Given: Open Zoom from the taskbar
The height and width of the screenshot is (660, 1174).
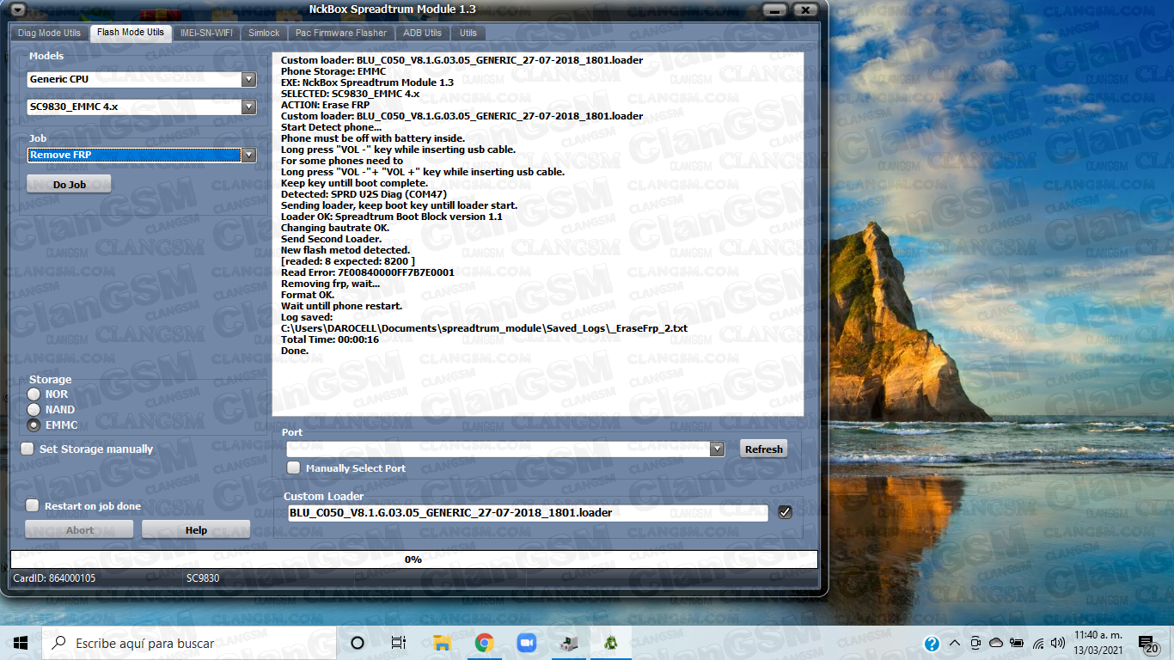Looking at the screenshot, I should point(526,643).
